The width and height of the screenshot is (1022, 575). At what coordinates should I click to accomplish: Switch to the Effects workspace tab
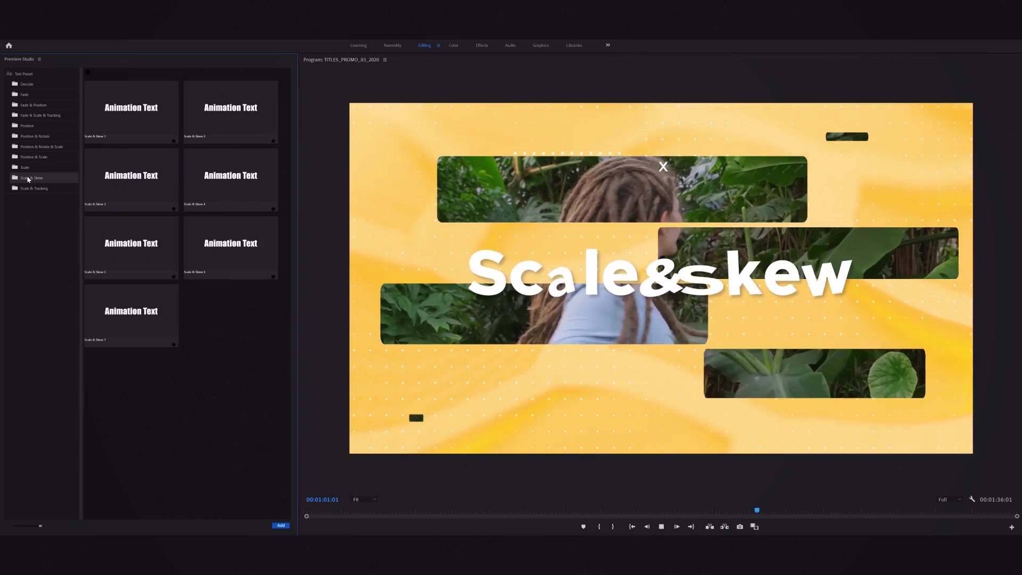pos(482,45)
